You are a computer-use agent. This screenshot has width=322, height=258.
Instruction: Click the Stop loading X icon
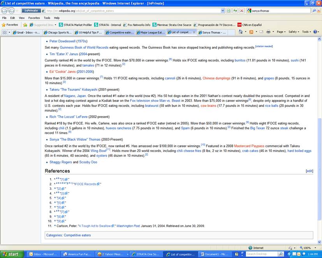coord(241,11)
